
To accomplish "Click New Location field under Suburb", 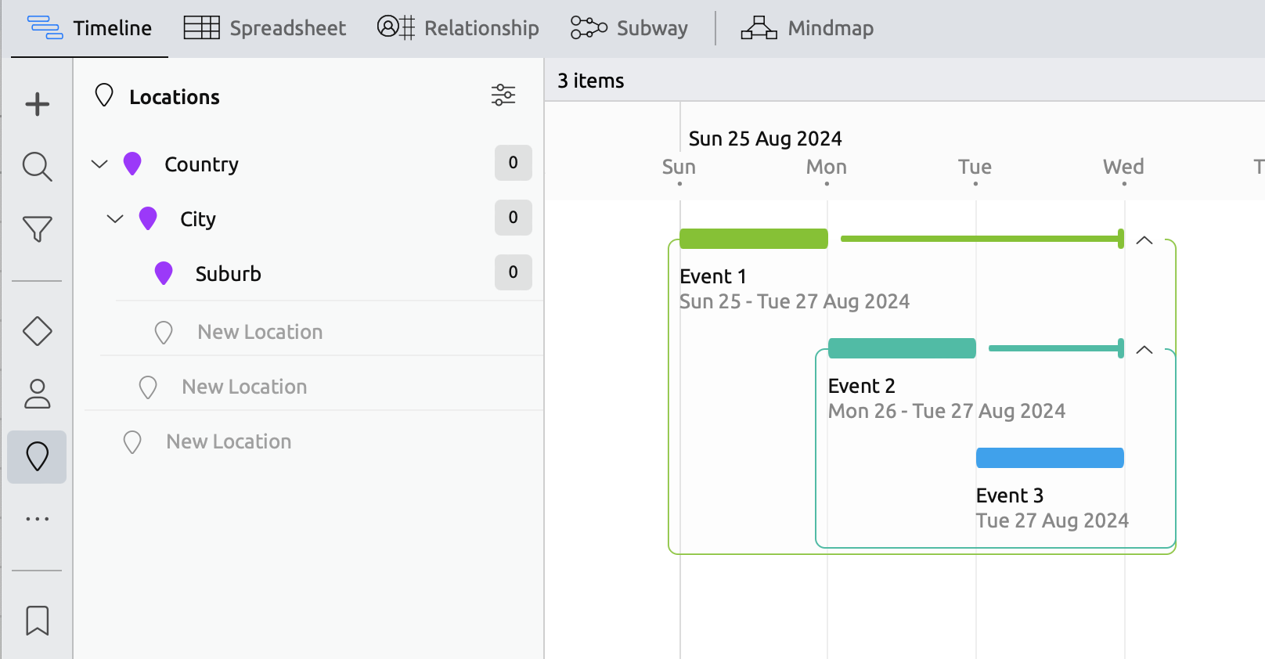I will click(260, 332).
